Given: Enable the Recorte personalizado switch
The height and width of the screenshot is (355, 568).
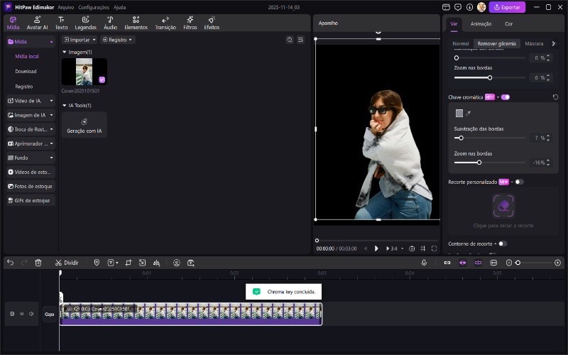Looking at the screenshot, I should click(519, 182).
